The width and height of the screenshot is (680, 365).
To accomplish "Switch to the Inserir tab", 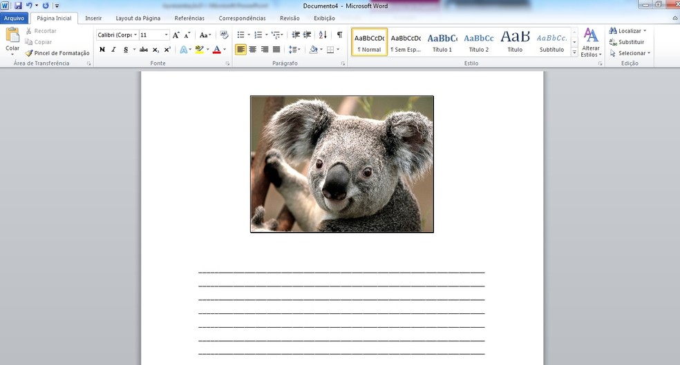I will [x=93, y=19].
